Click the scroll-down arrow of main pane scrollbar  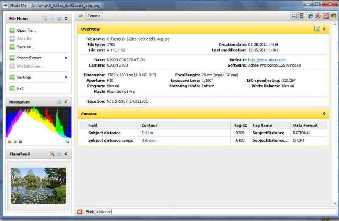tap(335, 204)
